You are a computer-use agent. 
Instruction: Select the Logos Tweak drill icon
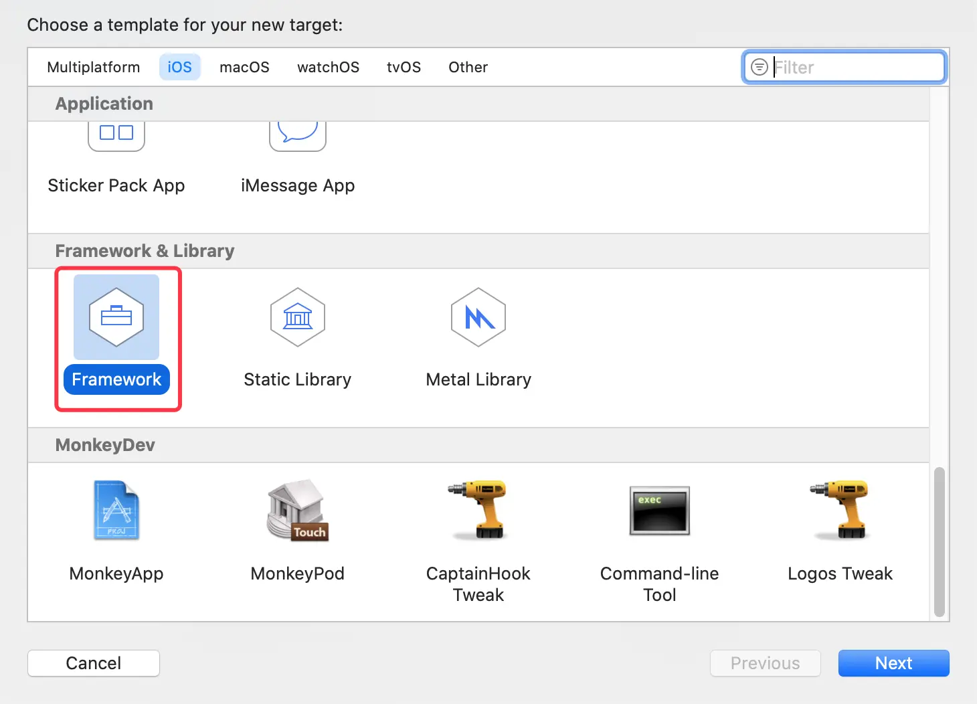click(x=840, y=510)
